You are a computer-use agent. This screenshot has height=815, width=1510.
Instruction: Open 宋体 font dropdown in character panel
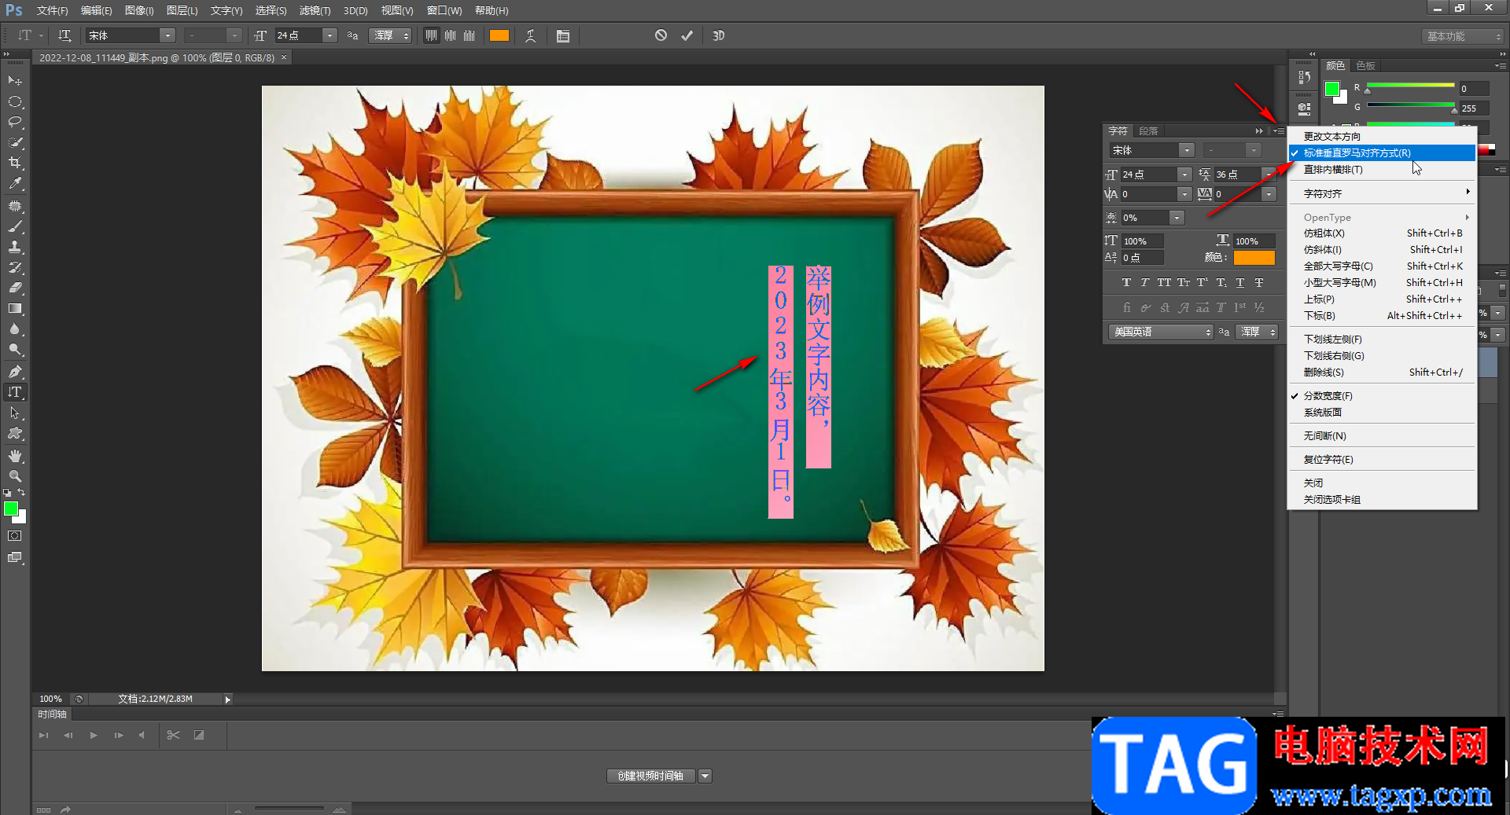click(x=1187, y=150)
